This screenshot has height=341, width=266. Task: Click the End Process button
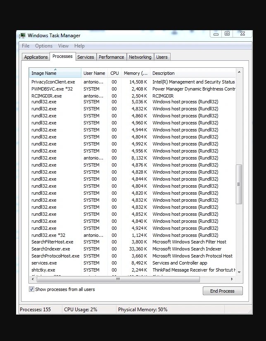click(x=223, y=291)
